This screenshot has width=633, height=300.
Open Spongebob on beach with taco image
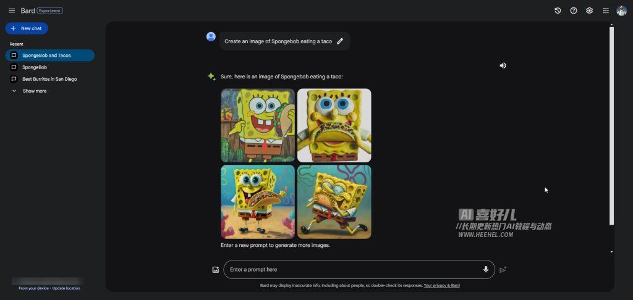(258, 202)
